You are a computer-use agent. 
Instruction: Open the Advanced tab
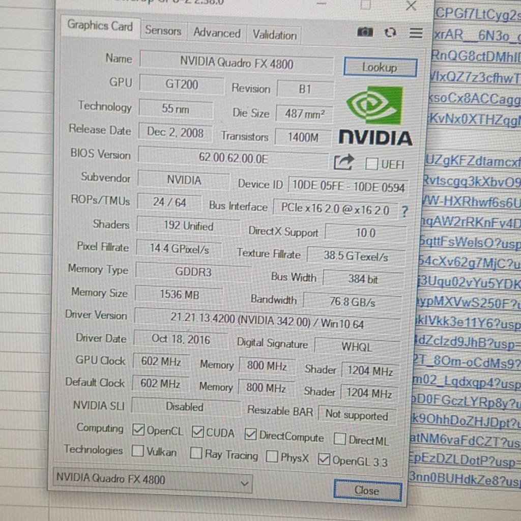coord(217,33)
